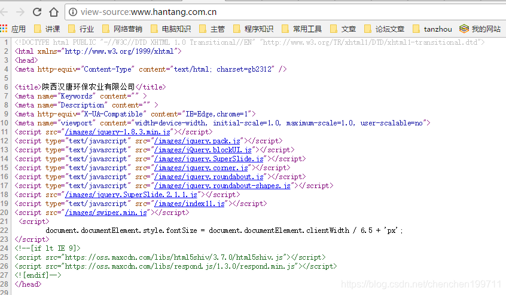View site information icon in address bar
Image resolution: width=506 pixels, height=295 pixels.
tap(73, 12)
